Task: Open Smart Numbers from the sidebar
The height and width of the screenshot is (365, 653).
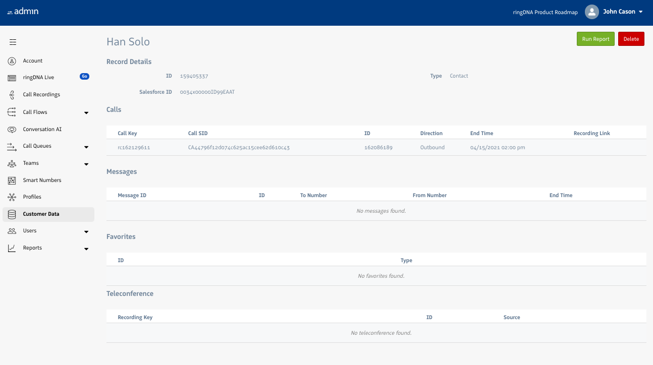Action: point(42,180)
